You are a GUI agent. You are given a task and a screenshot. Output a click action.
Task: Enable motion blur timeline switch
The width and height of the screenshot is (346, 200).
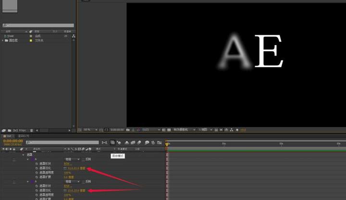(x=139, y=143)
